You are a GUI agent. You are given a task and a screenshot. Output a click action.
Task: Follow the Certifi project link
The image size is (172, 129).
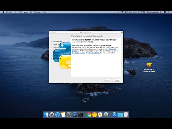pos(112,49)
